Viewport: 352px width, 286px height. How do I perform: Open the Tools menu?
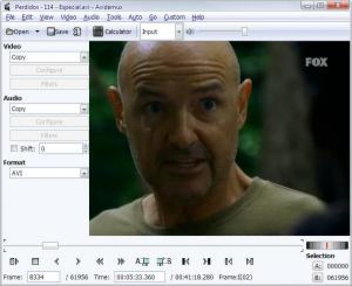(114, 18)
